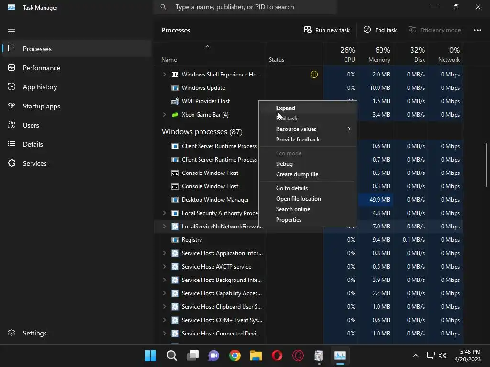Open the Startup apps icon
This screenshot has height=367, width=490.
click(x=11, y=106)
